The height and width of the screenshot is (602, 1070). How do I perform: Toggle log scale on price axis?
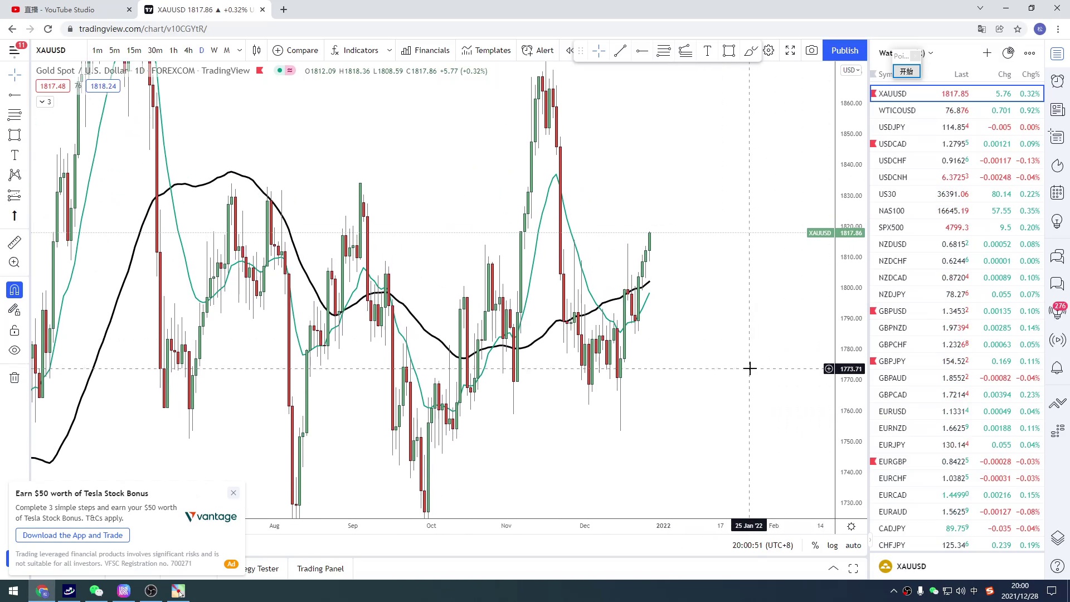832,545
